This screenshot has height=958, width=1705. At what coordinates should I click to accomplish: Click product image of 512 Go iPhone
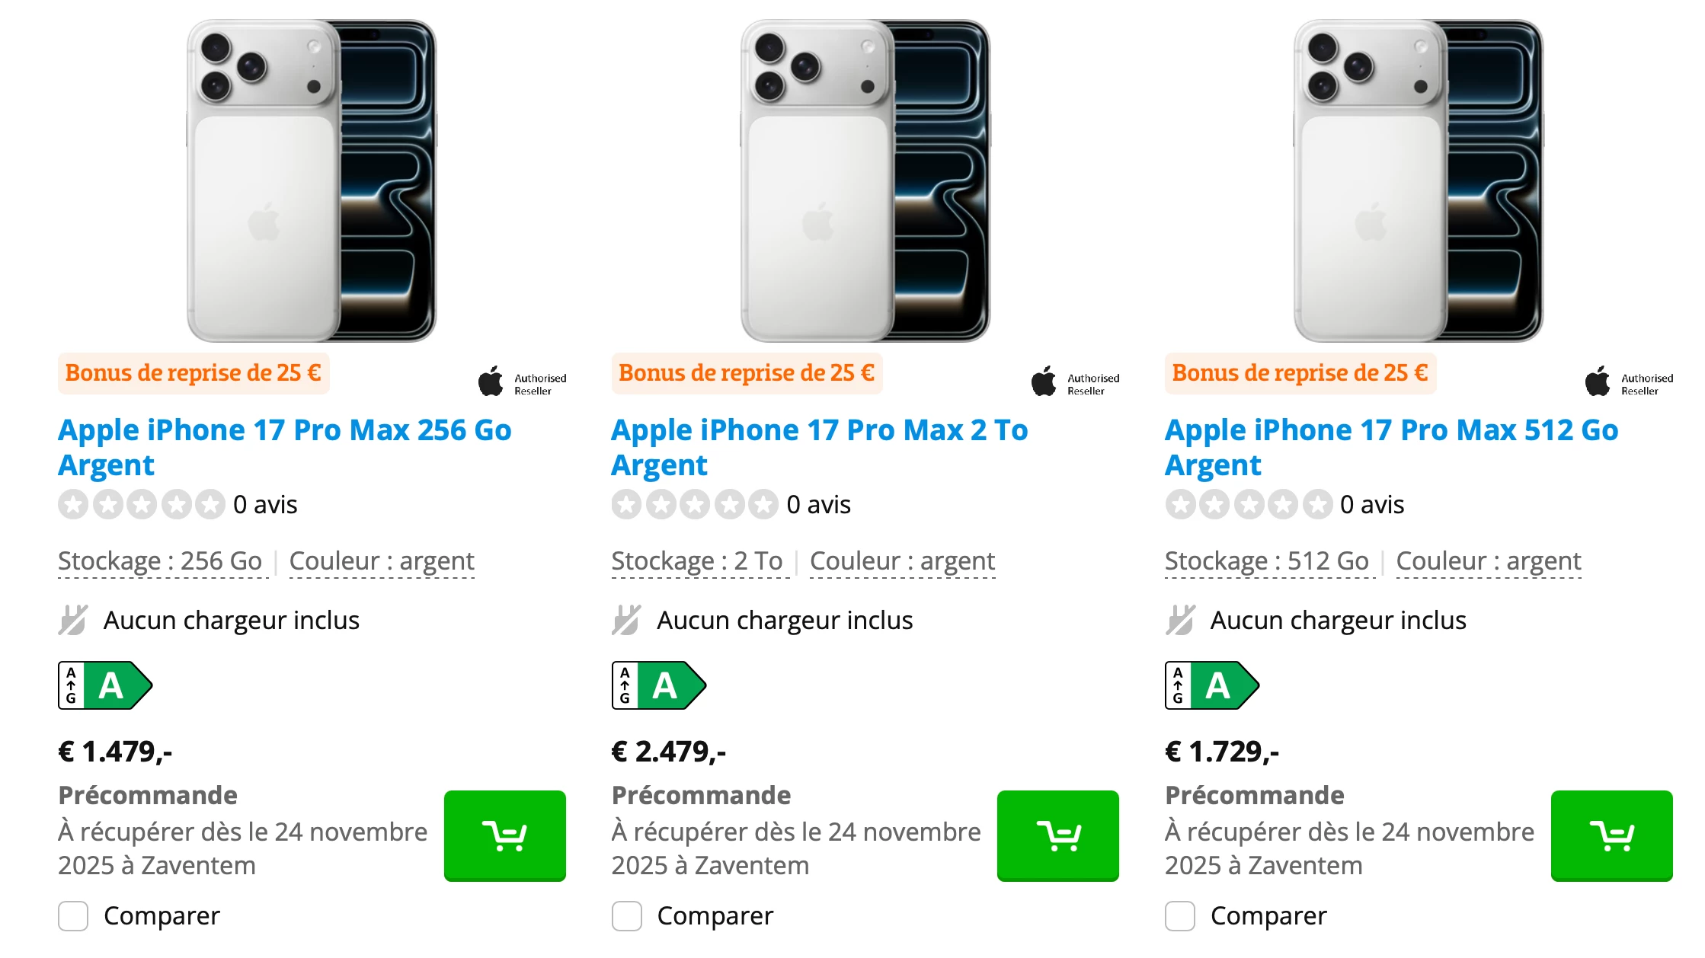[x=1418, y=180]
